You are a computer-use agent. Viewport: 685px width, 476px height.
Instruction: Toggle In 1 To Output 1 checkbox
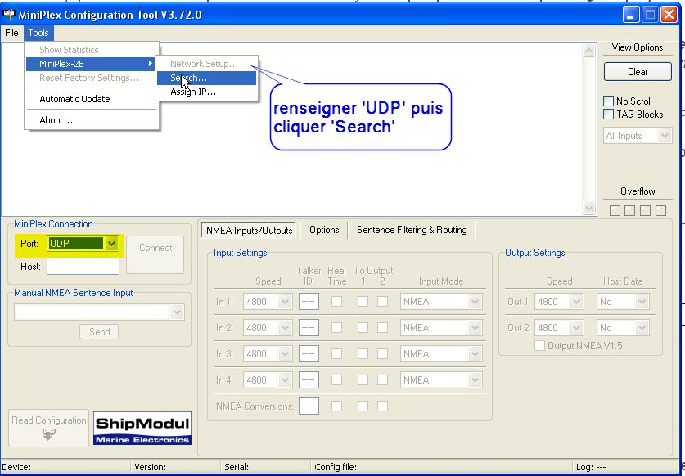(363, 301)
